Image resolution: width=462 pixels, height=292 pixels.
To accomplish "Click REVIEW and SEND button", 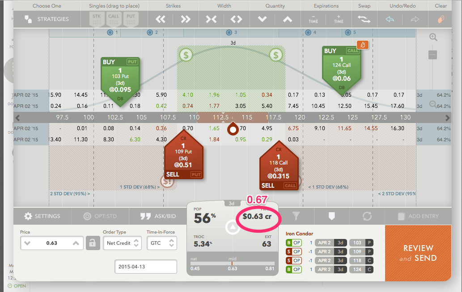I will [418, 253].
